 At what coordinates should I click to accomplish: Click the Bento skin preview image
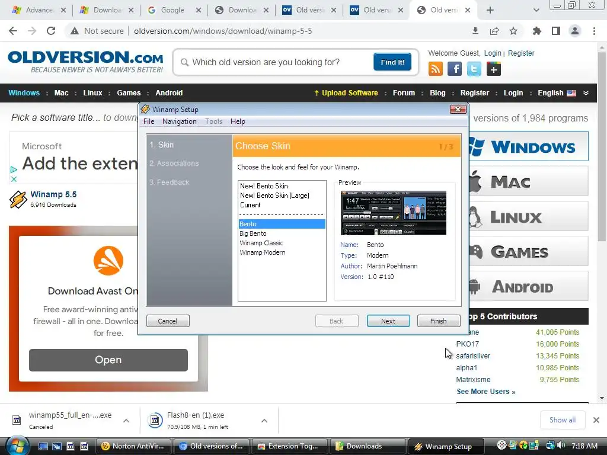point(394,213)
